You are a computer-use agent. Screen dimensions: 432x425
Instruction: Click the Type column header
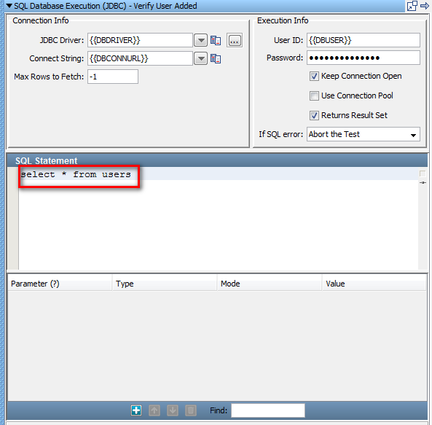[x=165, y=284]
